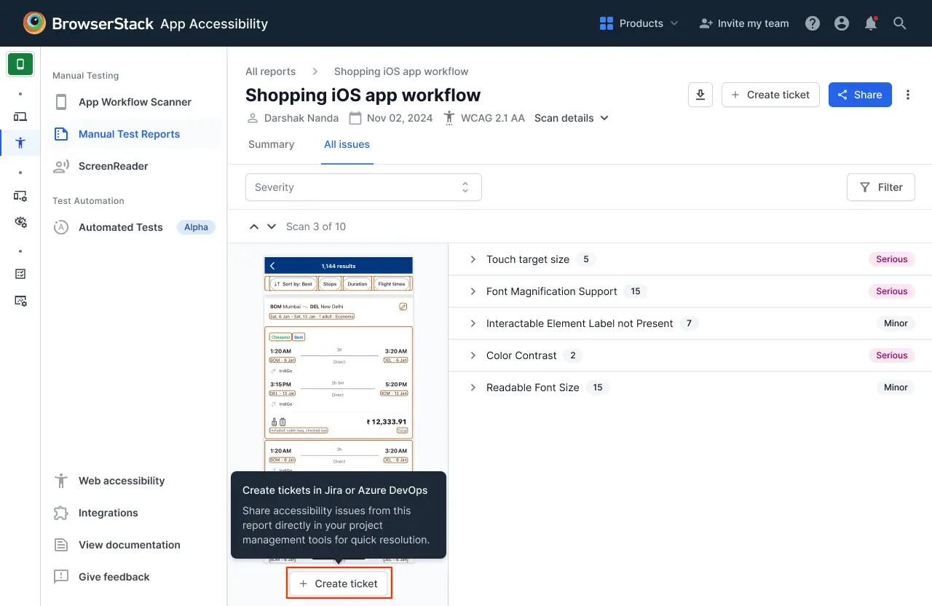Click the download report icon
Screen dimensions: 932x606
700,95
